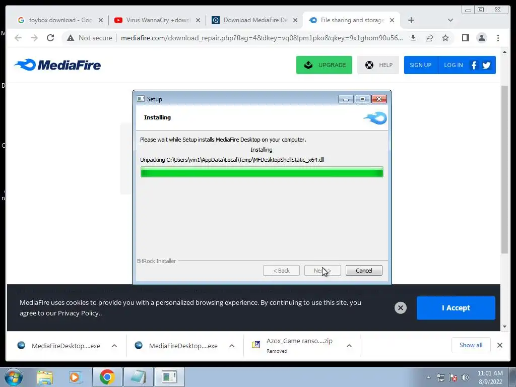Close the Download MediaFire Desktop tab
This screenshot has height=387, width=516.
point(295,20)
